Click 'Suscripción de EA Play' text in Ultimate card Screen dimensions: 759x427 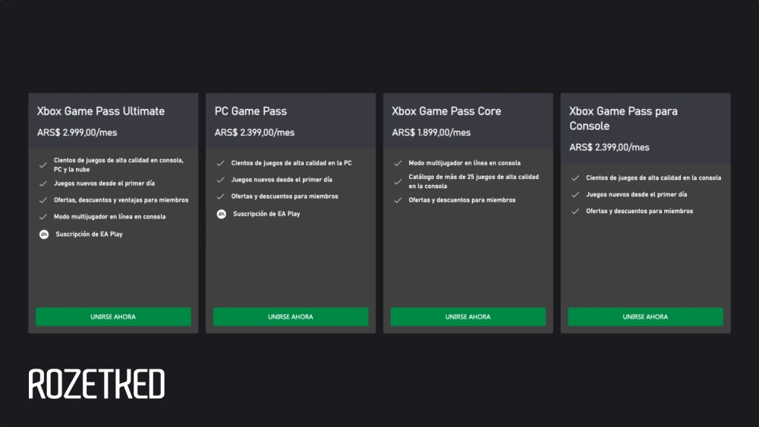[89, 234]
